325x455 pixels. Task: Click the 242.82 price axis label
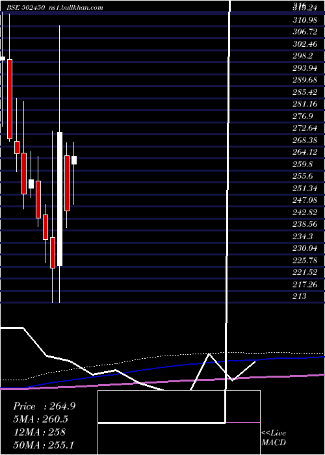pos(305,213)
